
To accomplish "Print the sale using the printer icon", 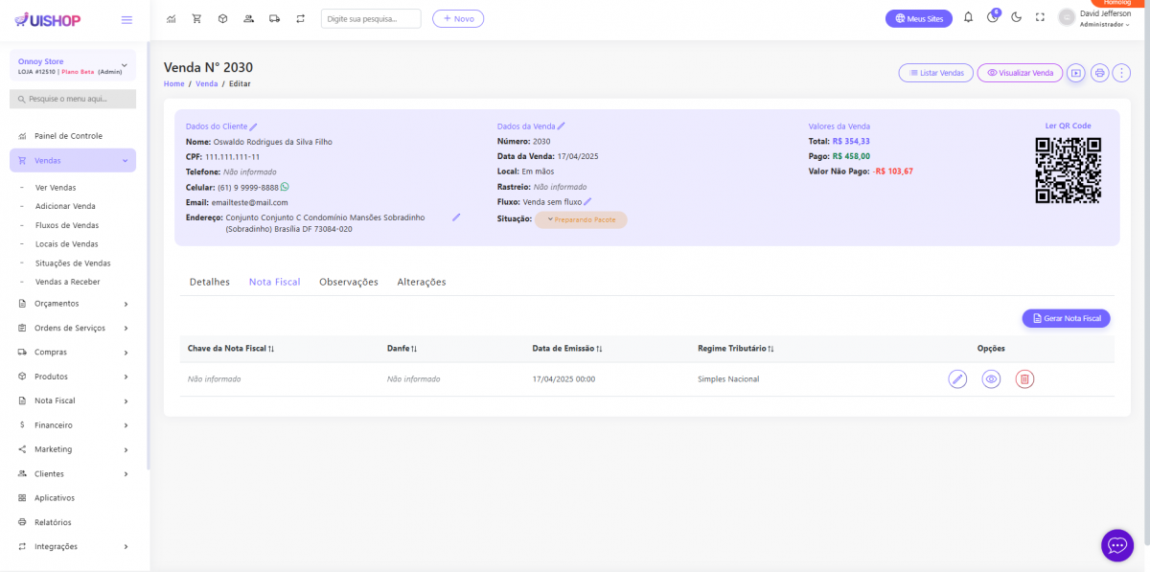I will [x=1099, y=73].
